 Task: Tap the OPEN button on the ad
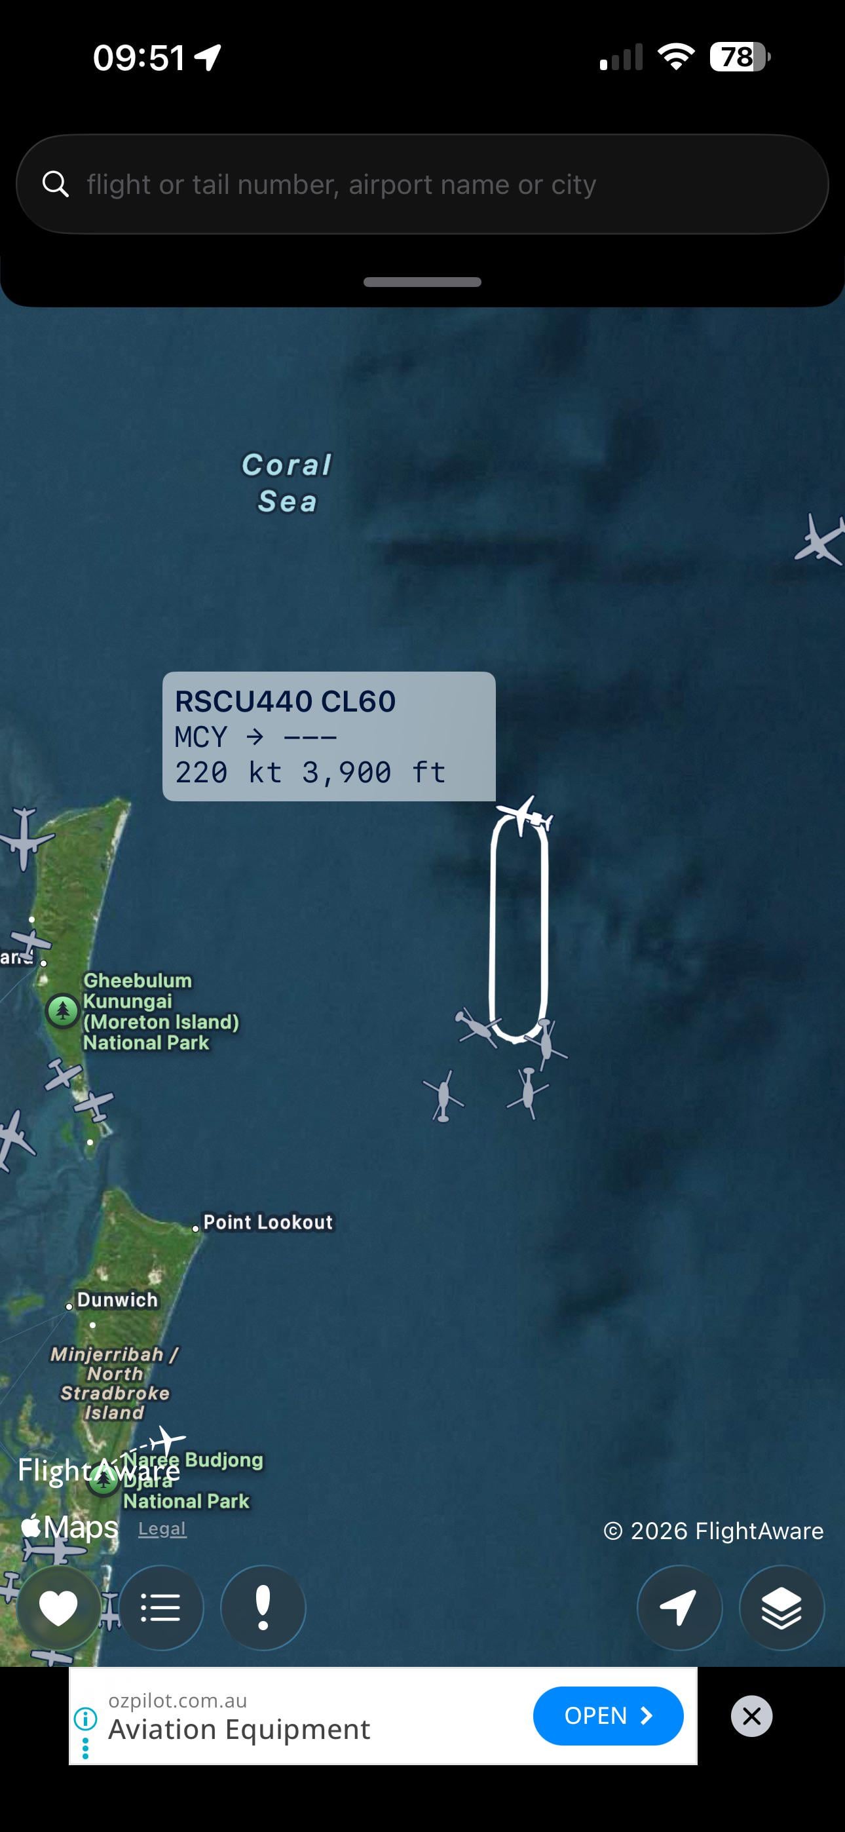click(x=608, y=1715)
